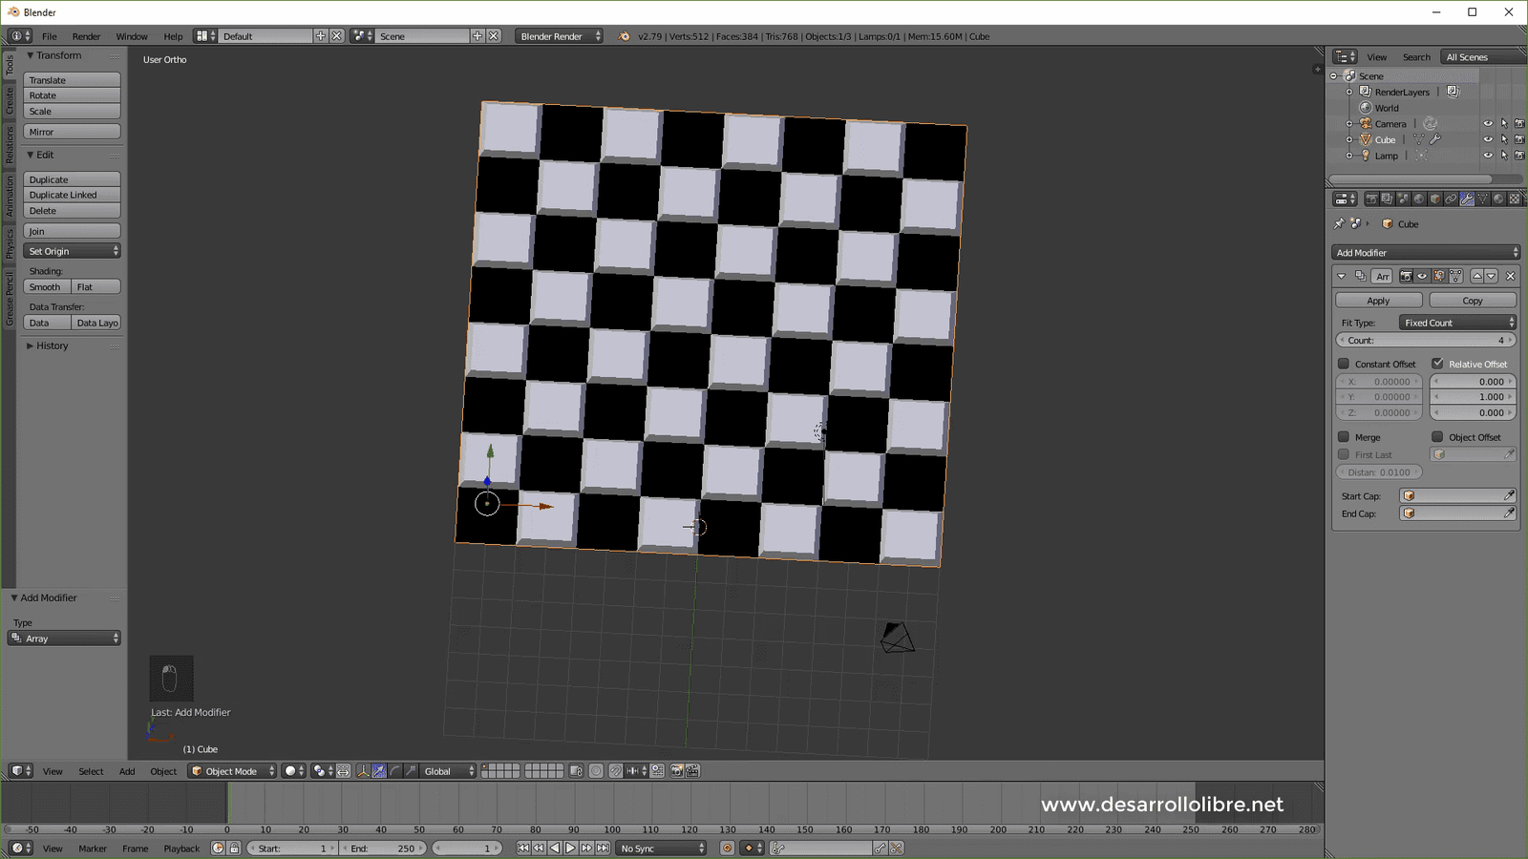Remove the array modifier with the X
Image resolution: width=1528 pixels, height=859 pixels.
[1510, 276]
